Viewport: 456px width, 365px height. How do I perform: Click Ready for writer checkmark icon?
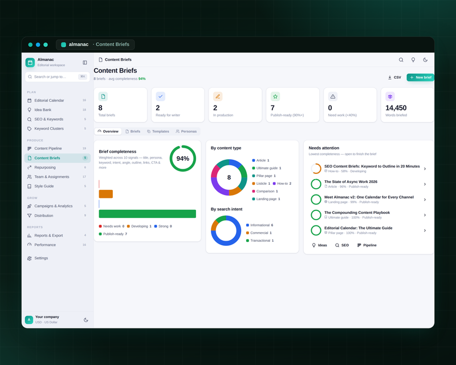pos(161,96)
